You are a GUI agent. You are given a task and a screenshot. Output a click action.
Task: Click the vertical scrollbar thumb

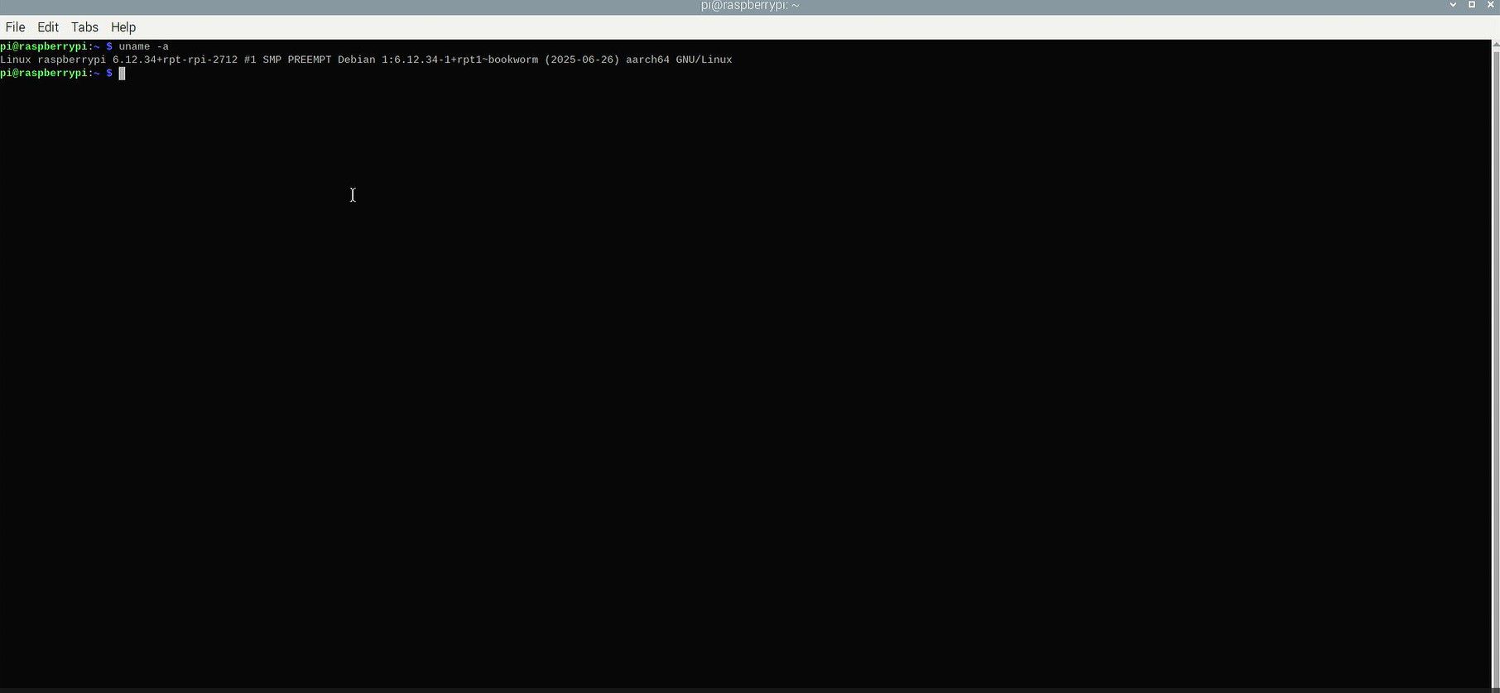click(1495, 364)
